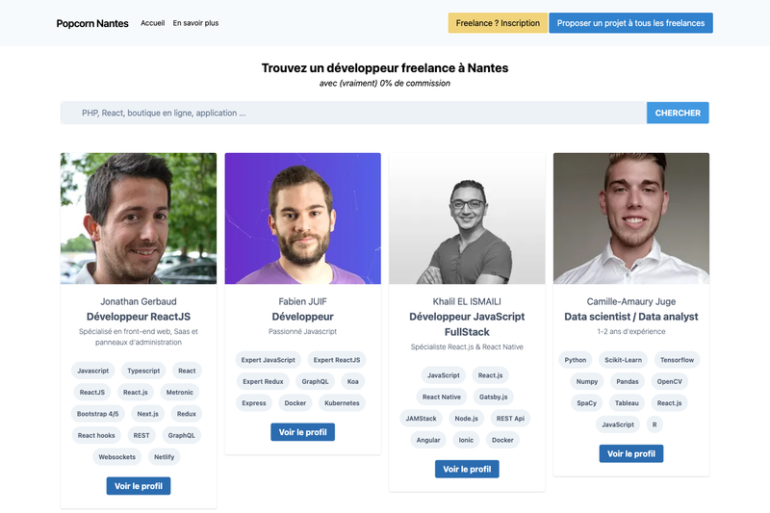The image size is (770, 513).
Task: Select Khalil EL ISMAILI's profile photo
Action: tap(467, 218)
